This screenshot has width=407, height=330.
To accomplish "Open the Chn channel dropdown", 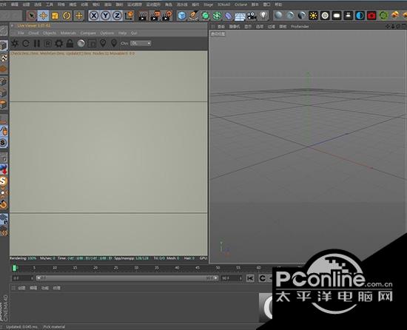I will pyautogui.click(x=141, y=44).
